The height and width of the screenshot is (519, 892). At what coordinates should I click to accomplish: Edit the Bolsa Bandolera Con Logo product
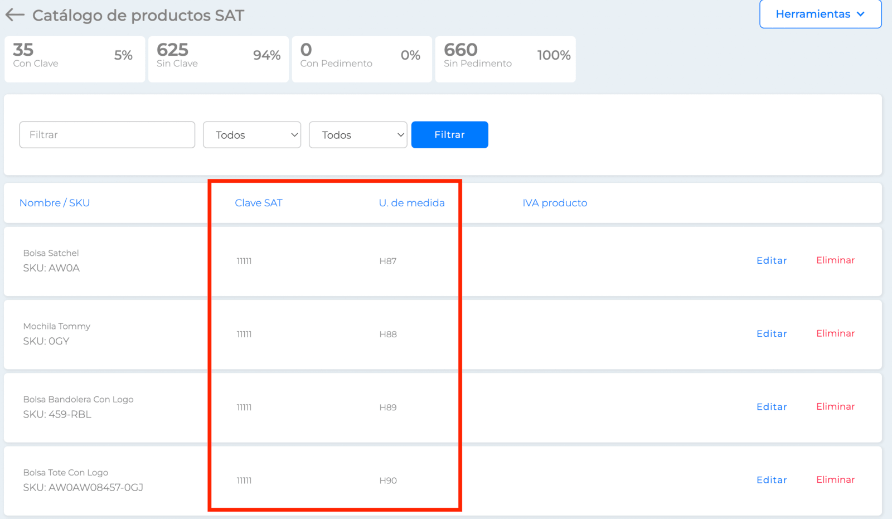pos(772,406)
